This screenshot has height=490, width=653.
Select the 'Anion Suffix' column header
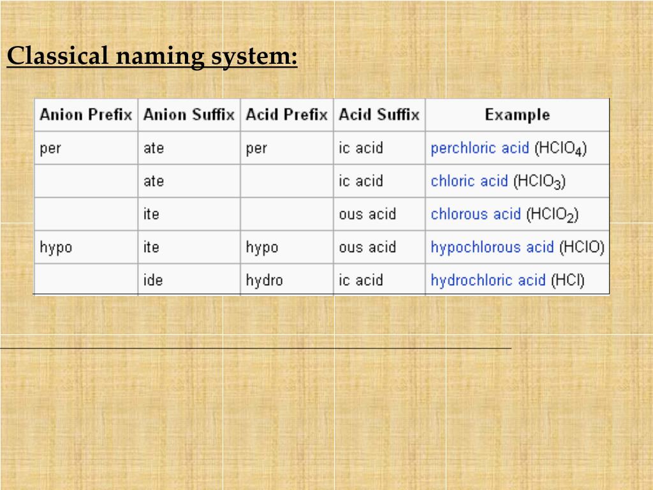[x=189, y=115]
